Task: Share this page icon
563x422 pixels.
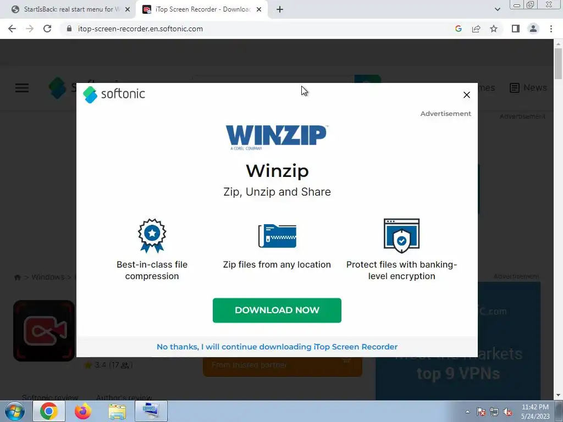Action: [476, 29]
